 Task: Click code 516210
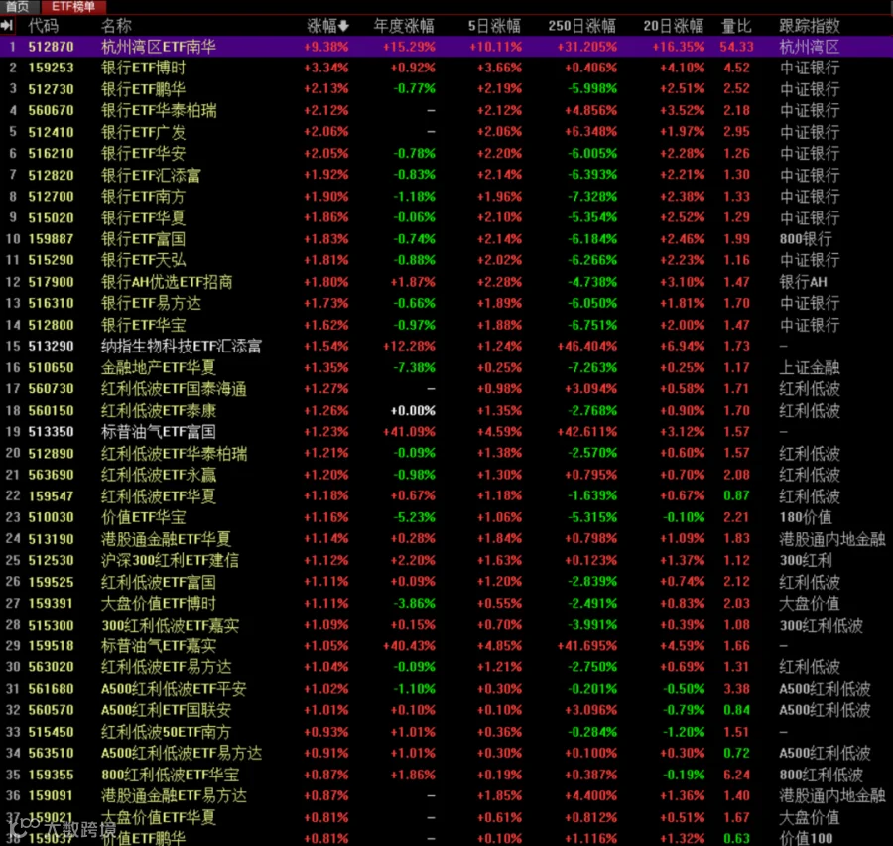[x=52, y=153]
